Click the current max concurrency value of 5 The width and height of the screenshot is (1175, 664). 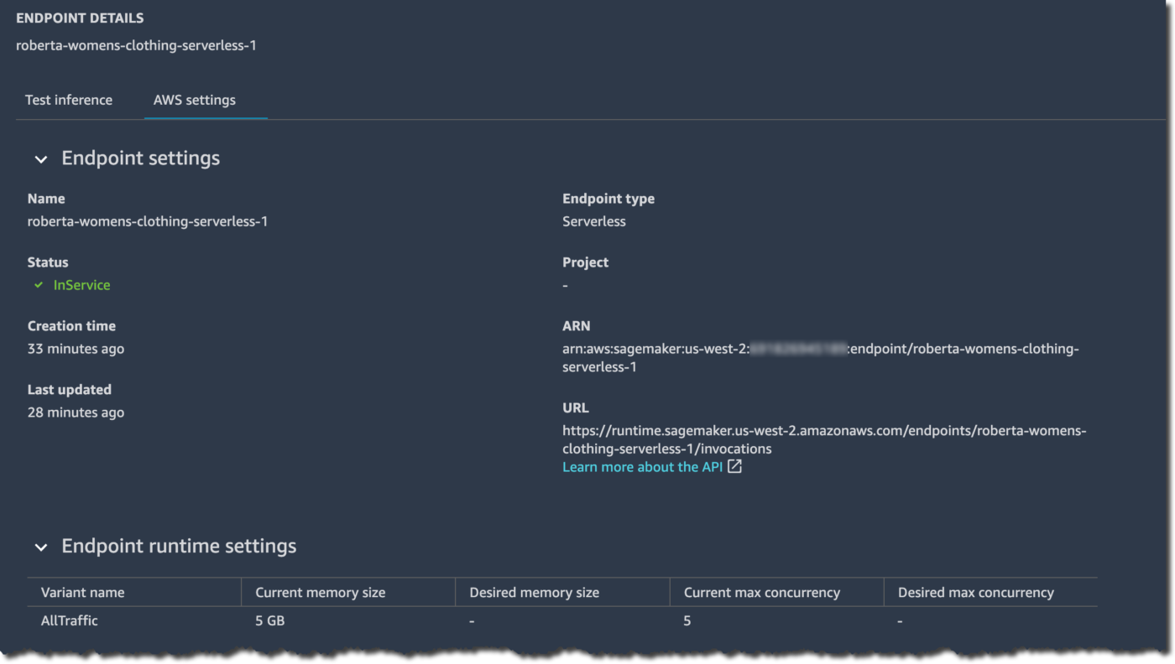coord(687,620)
